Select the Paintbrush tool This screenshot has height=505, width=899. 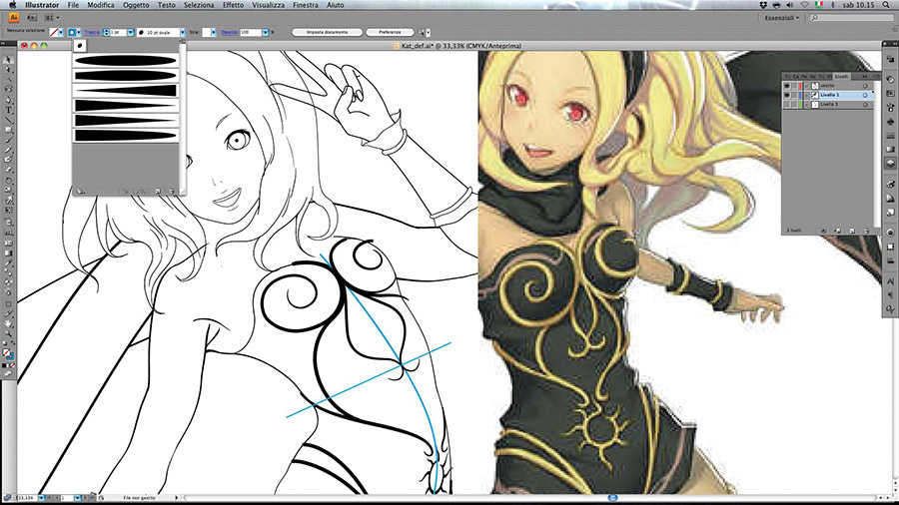tap(8, 141)
